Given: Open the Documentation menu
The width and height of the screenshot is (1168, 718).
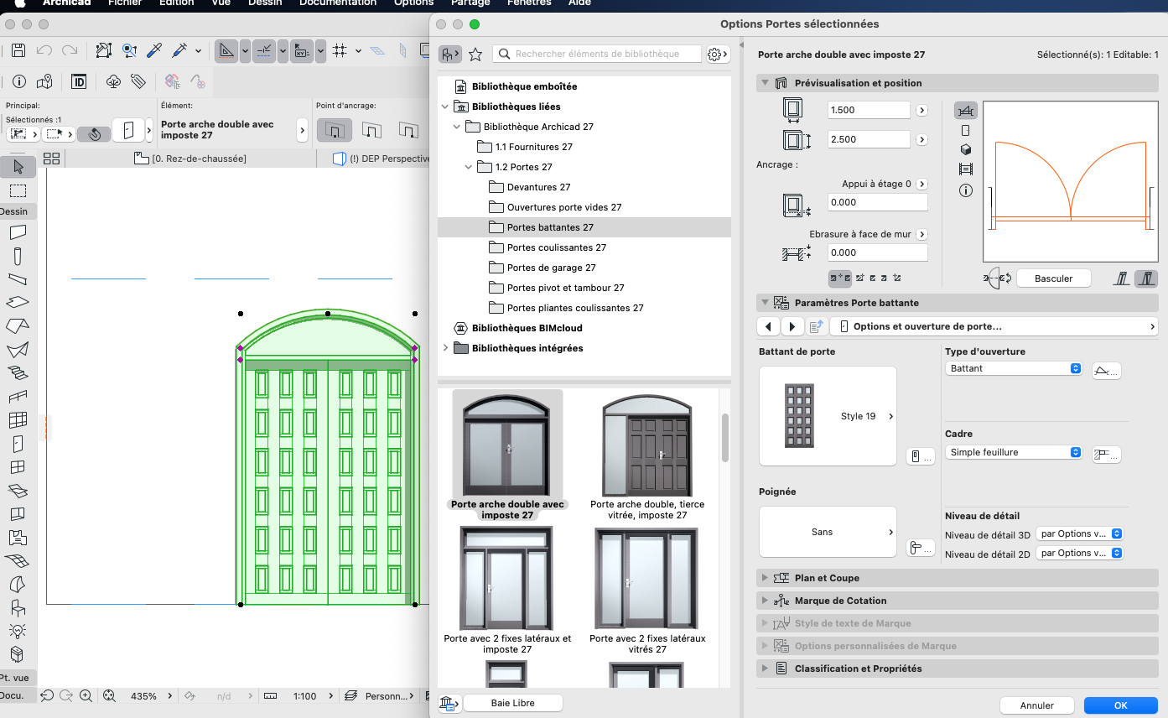Looking at the screenshot, I should click(338, 3).
